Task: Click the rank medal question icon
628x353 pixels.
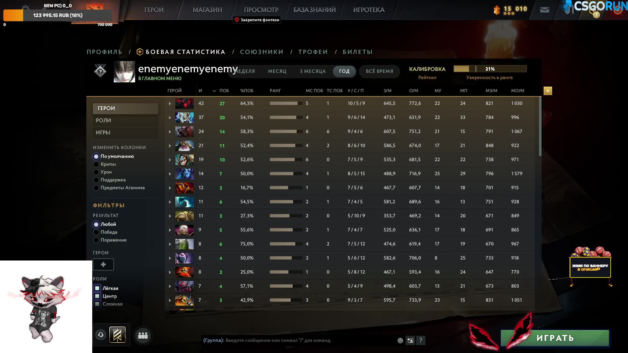Action: point(100,71)
